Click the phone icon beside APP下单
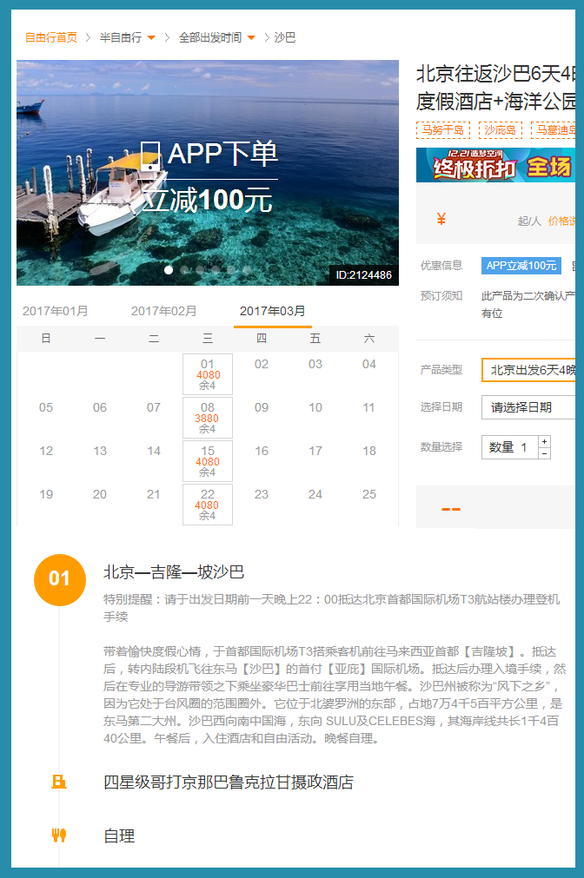 150,155
